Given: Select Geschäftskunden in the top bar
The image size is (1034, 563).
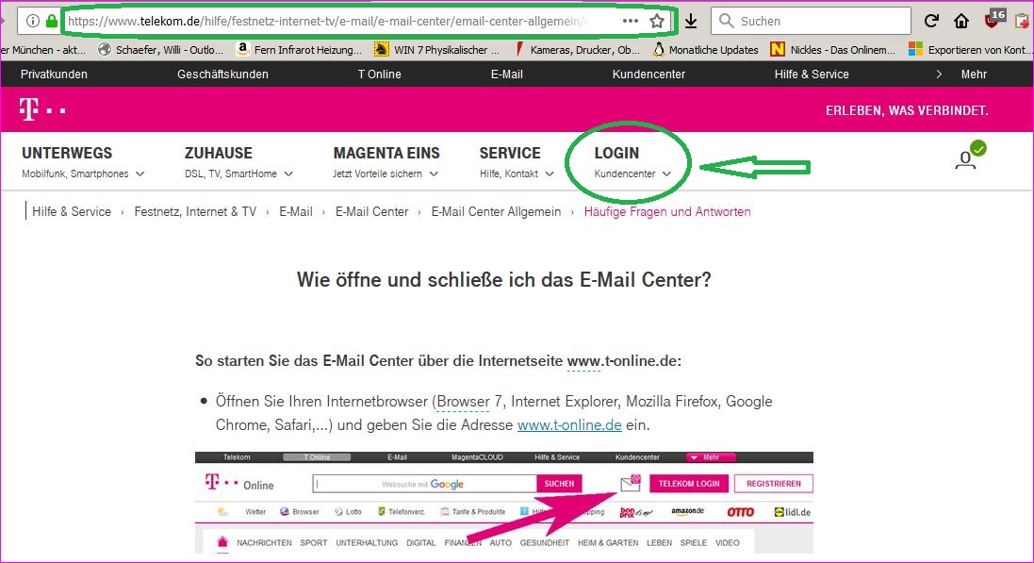Looking at the screenshot, I should pos(222,74).
